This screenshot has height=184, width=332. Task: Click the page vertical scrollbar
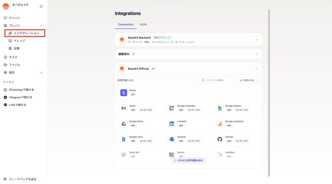269,92
